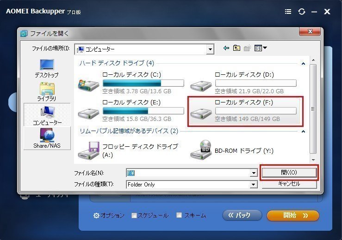Image resolution: width=342 pixels, height=240 pixels.
Task: Create new folder icon in dialog toolbar
Action: pos(247,48)
